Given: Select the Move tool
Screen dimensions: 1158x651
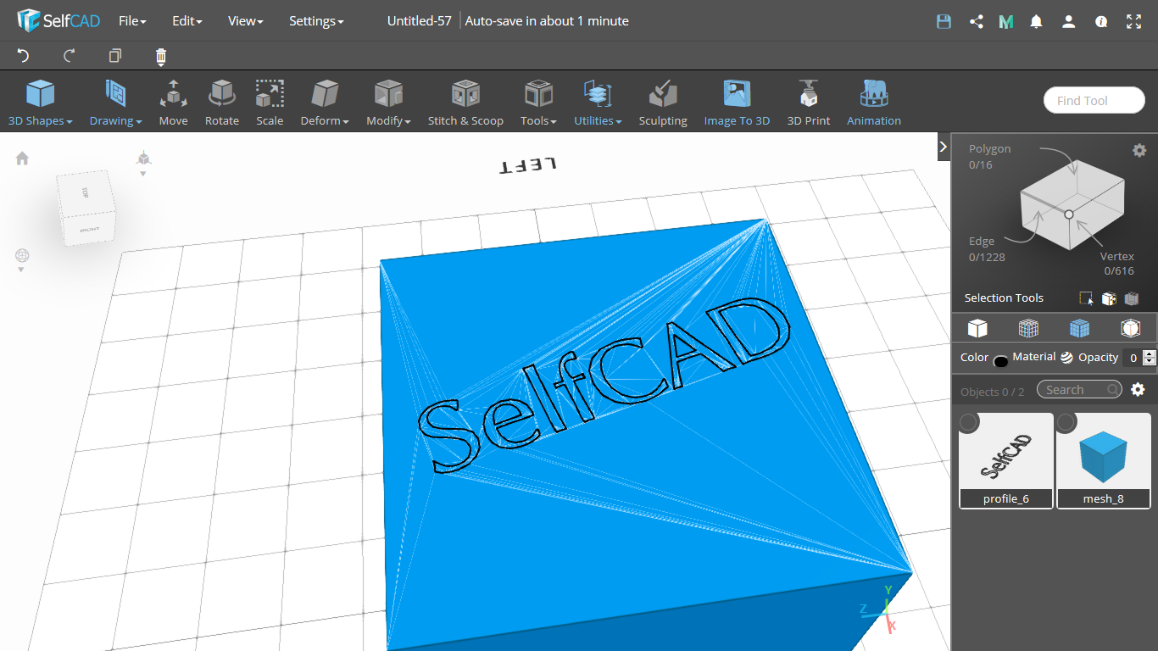Looking at the screenshot, I should coord(173,103).
